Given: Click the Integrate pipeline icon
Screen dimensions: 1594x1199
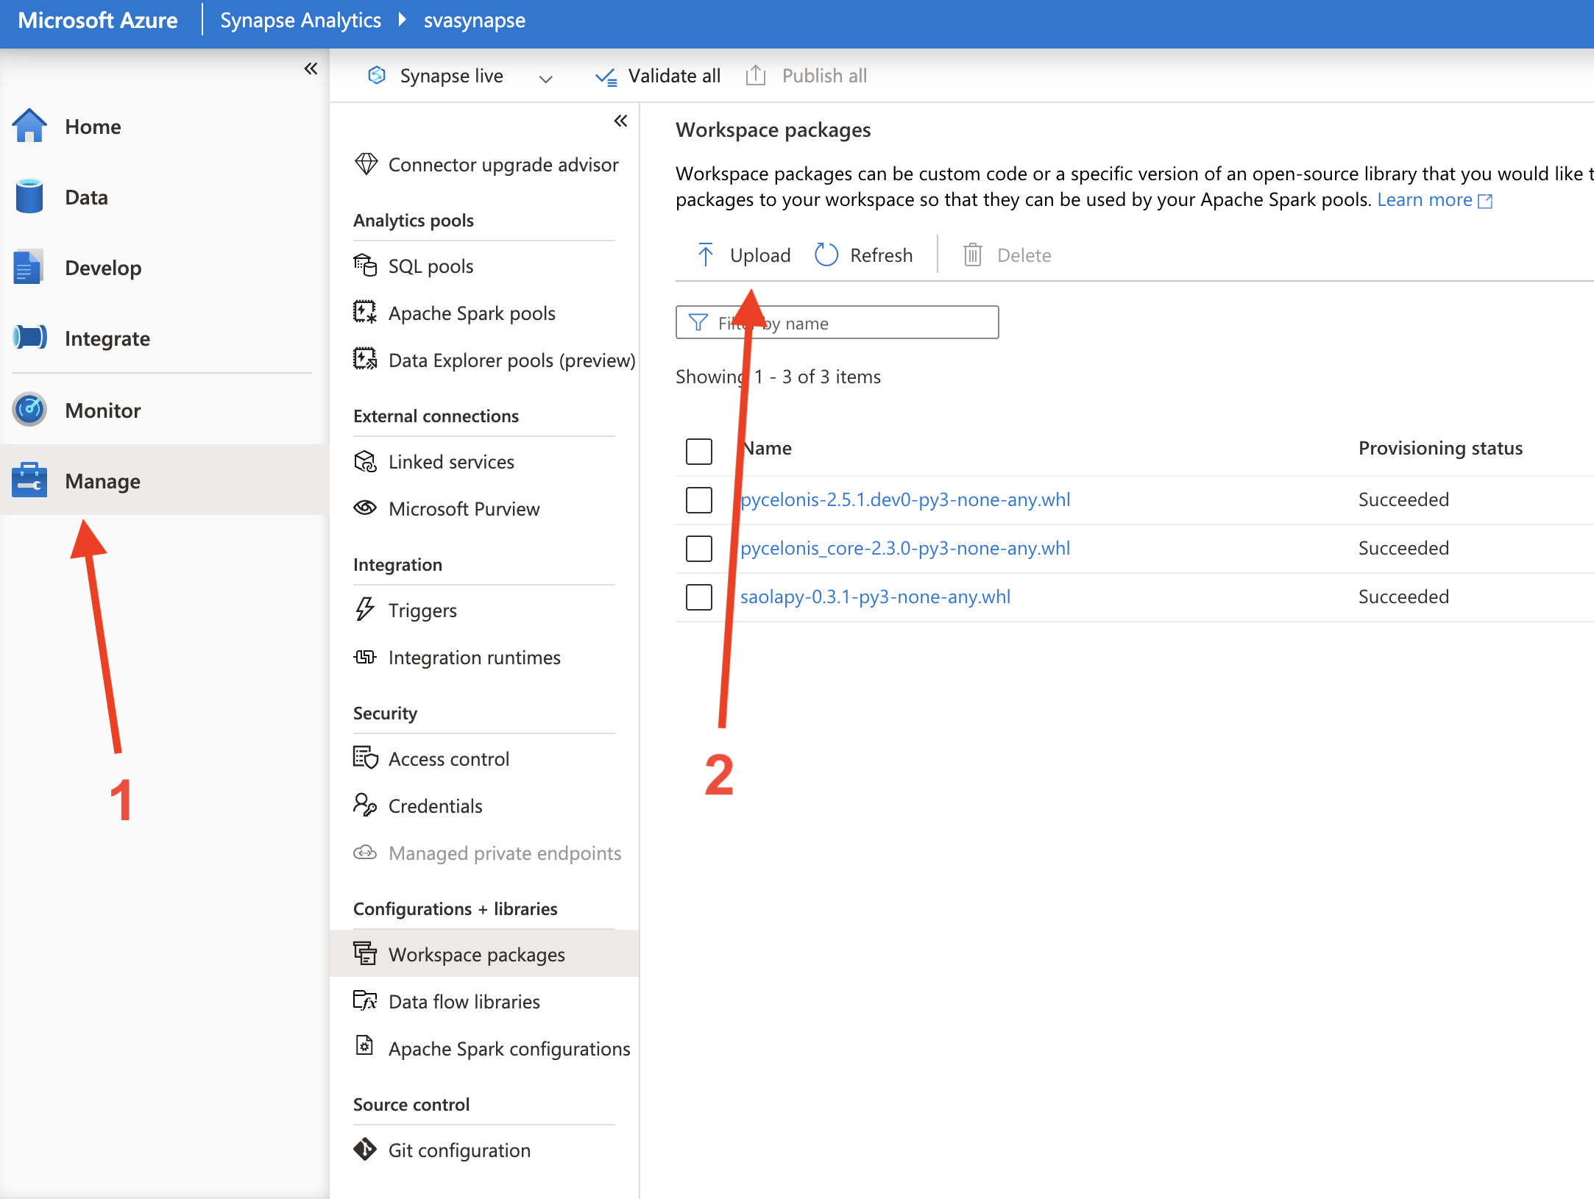Looking at the screenshot, I should (x=29, y=338).
